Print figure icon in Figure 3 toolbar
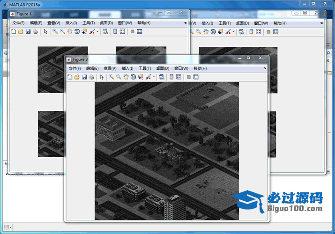Screen dimensions: 335x234 [92, 77]
